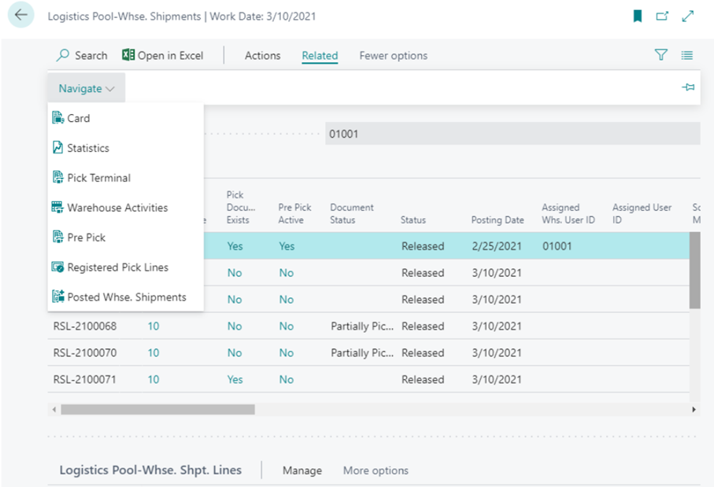Image resolution: width=714 pixels, height=487 pixels.
Task: Click Fewer options
Action: (393, 55)
